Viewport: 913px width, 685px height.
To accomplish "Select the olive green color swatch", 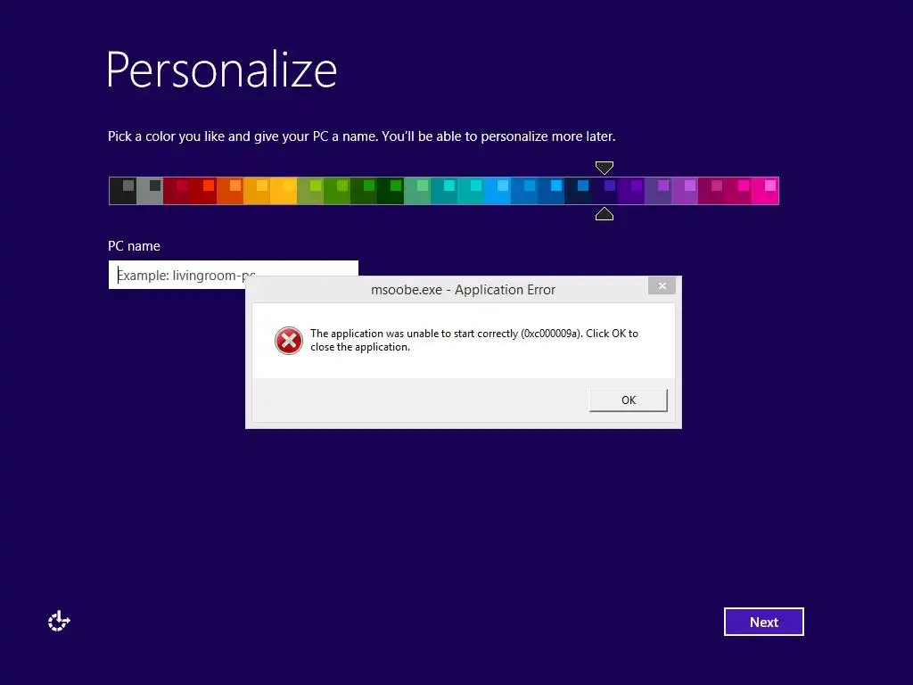I will coord(310,191).
